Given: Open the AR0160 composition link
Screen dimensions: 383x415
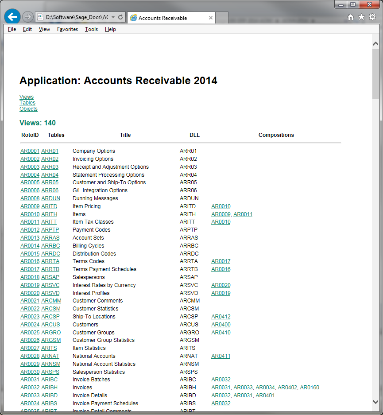Looking at the screenshot, I should coord(309,388).
